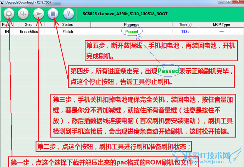
Task: Click the green Passed progress cell
Action: click(x=132, y=32)
